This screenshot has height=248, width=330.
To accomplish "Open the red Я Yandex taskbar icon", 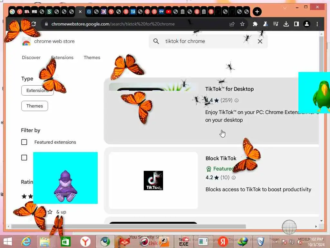I will [x=223, y=242].
